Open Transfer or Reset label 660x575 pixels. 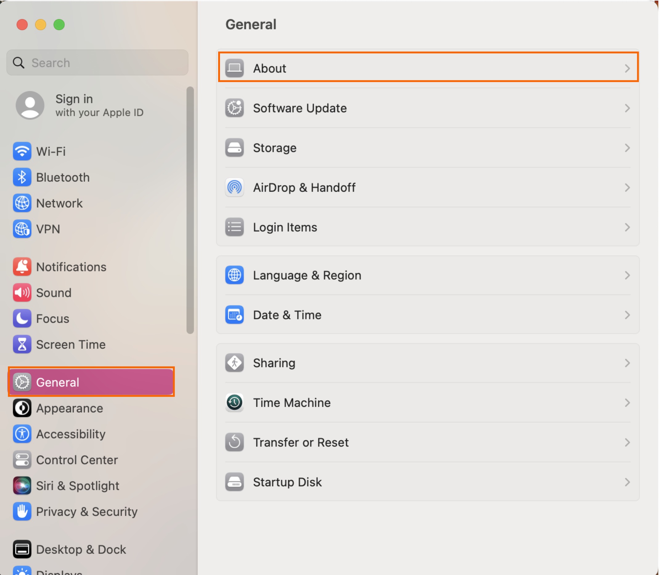pyautogui.click(x=301, y=443)
